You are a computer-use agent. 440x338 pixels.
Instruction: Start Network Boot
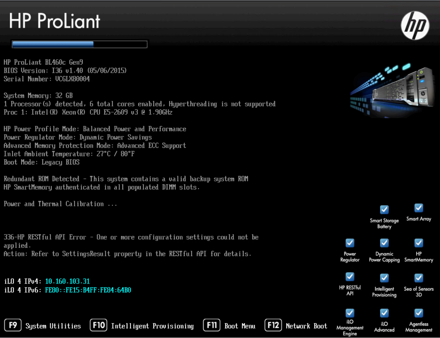point(306,326)
